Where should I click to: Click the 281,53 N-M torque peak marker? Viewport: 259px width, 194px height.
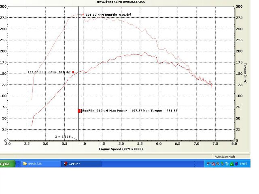click(x=83, y=15)
